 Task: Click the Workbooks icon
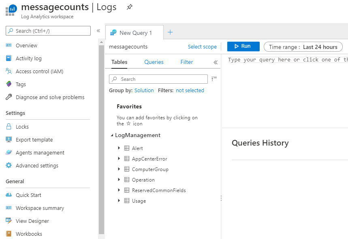(9, 234)
